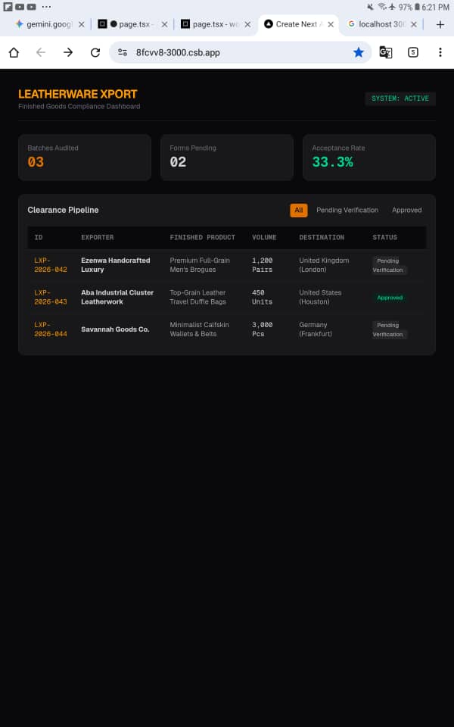Add a new tab with plus icon
454x727 pixels.
(440, 24)
